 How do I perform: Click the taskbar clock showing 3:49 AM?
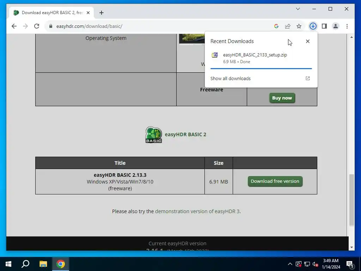pyautogui.click(x=331, y=264)
